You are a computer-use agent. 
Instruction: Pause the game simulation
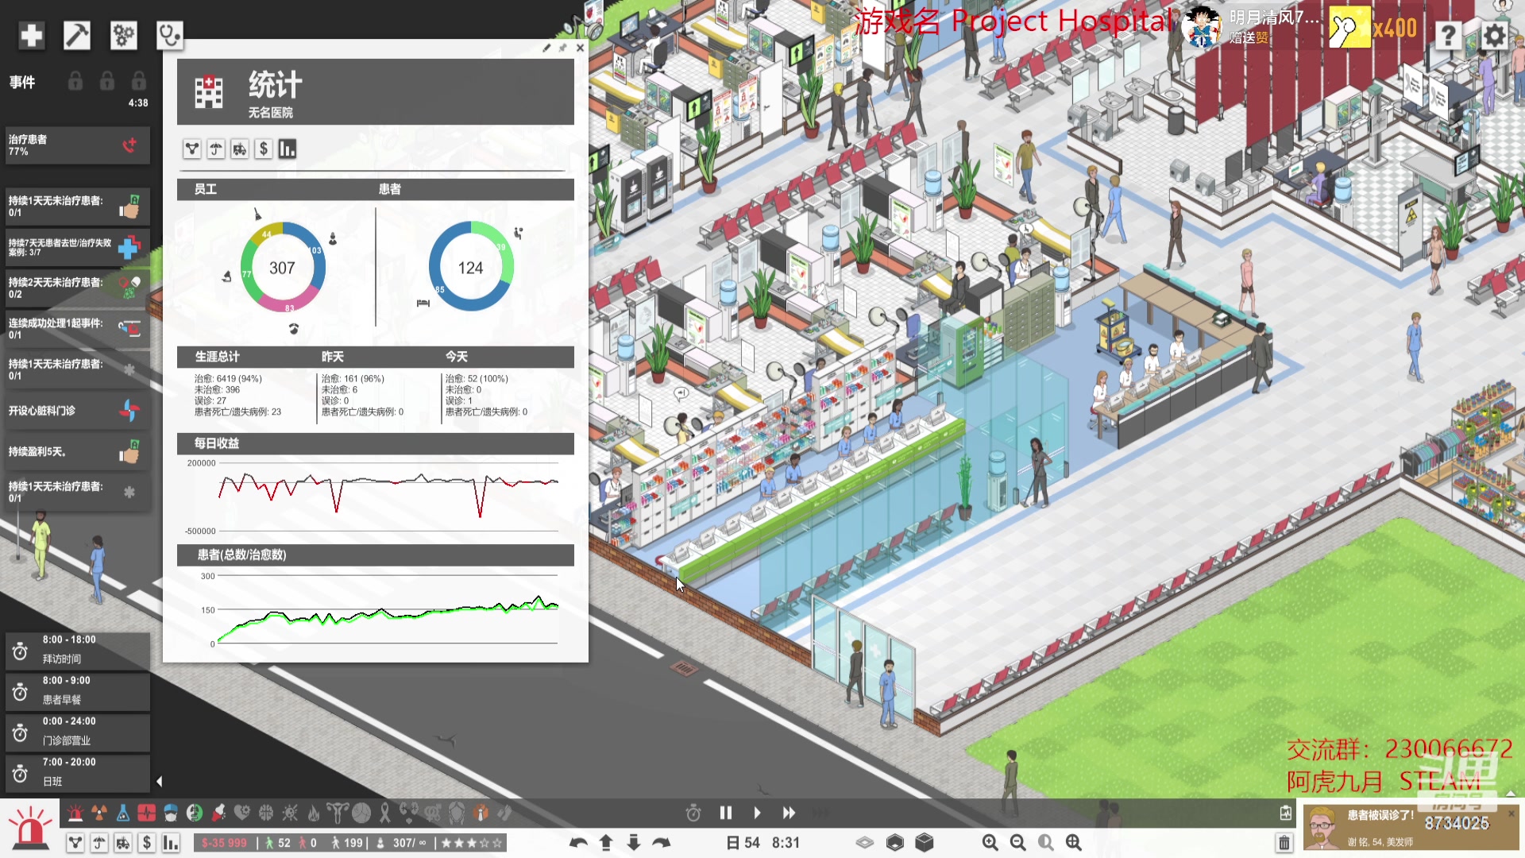[x=726, y=813]
